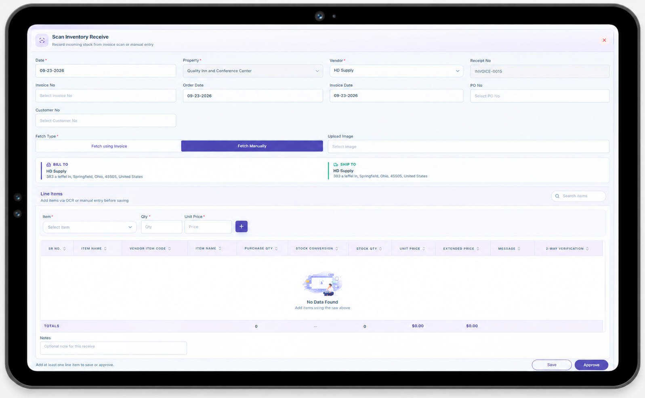Sort by Message column arrows

tap(519, 248)
